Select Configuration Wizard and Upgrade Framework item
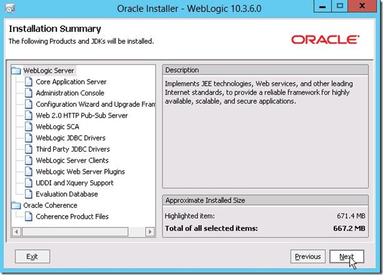This screenshot has width=383, height=275. coord(95,104)
